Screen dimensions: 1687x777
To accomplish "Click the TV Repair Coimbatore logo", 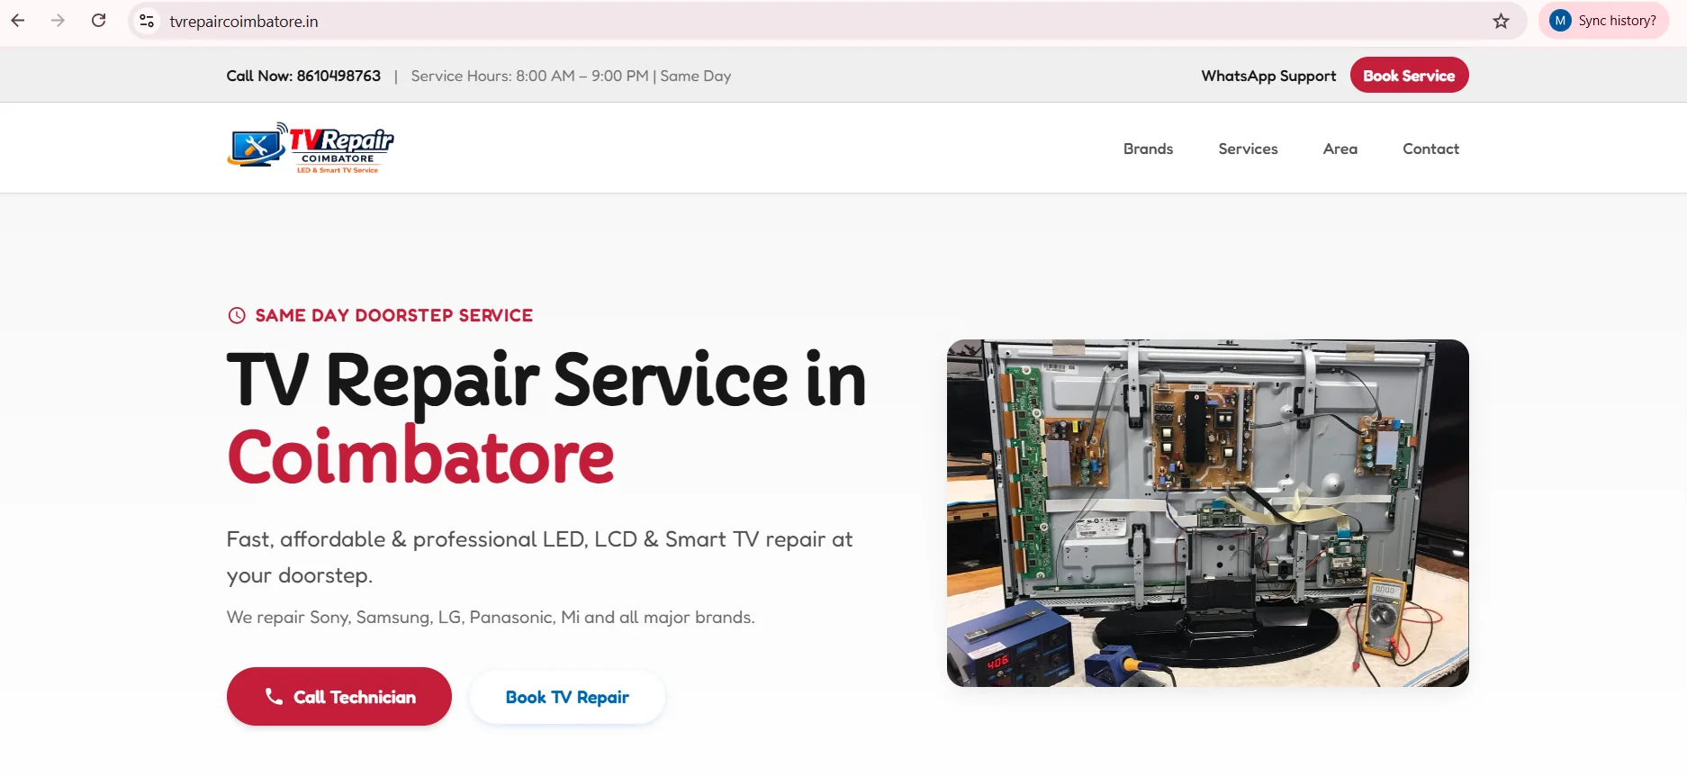I will pos(311,148).
